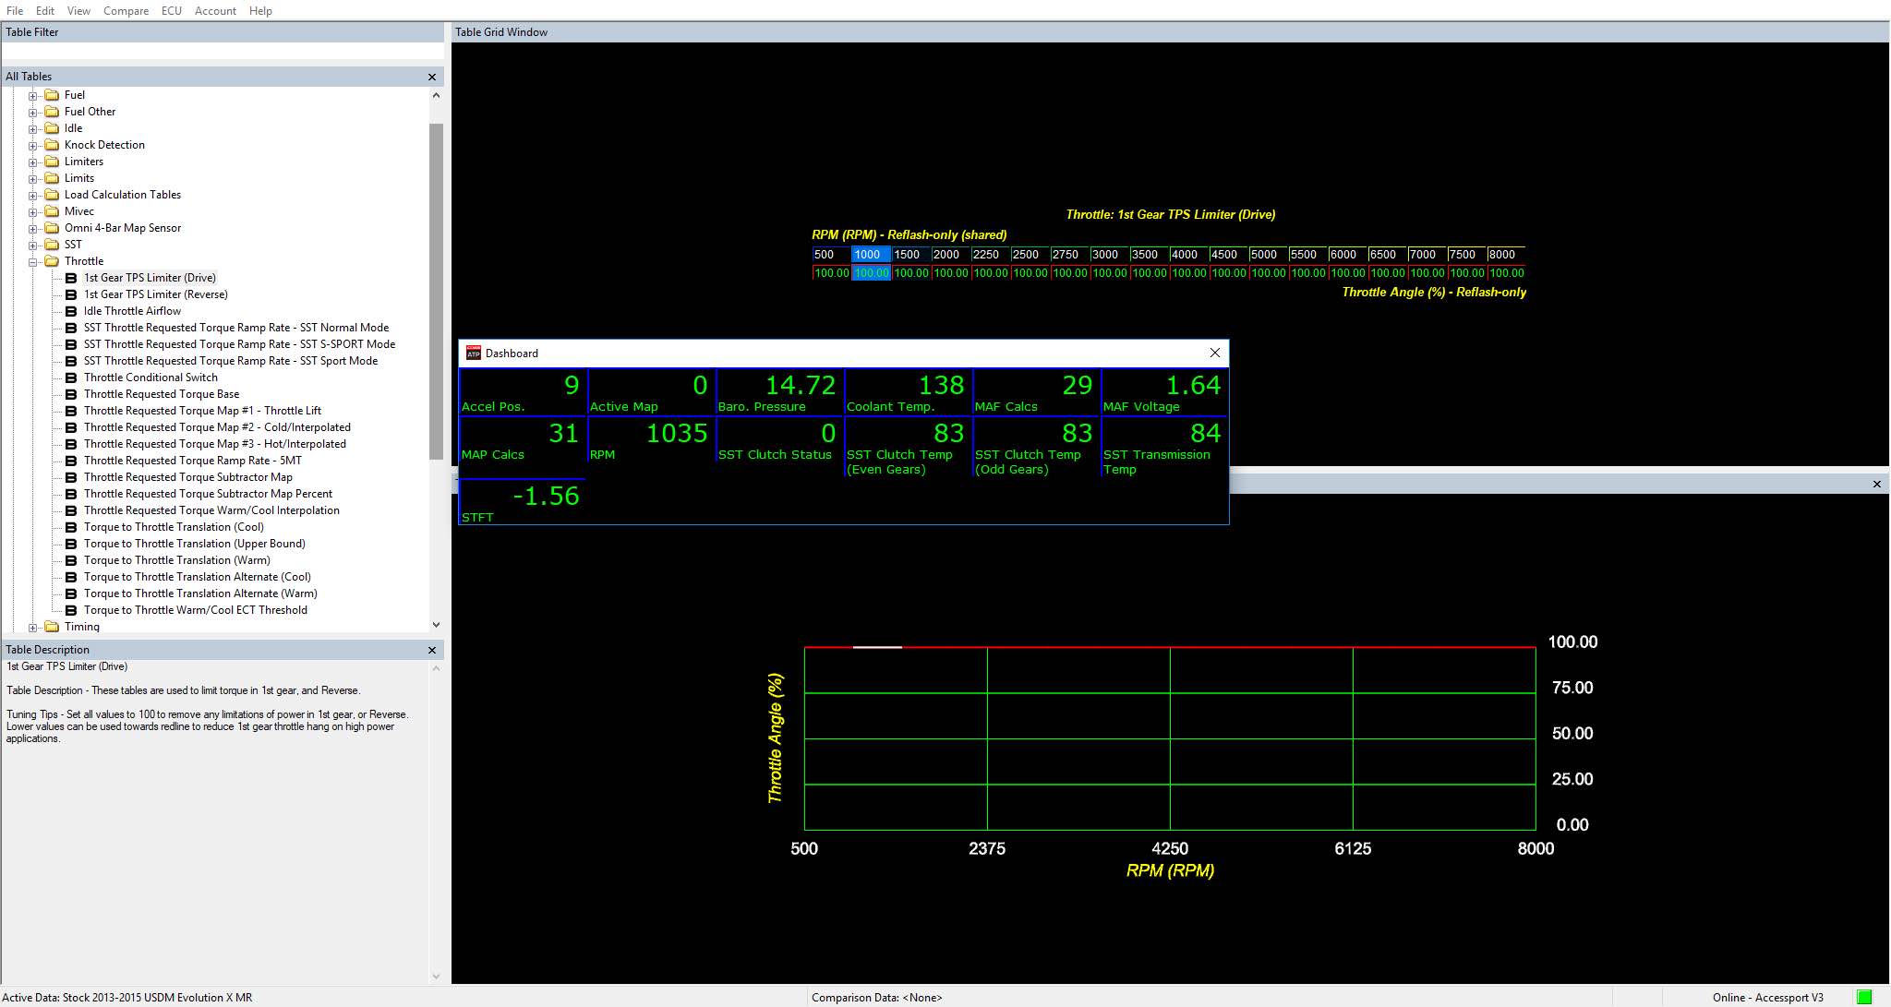The image size is (1891, 1007).
Task: Select throttle value under 6000 RPM
Action: [1347, 273]
